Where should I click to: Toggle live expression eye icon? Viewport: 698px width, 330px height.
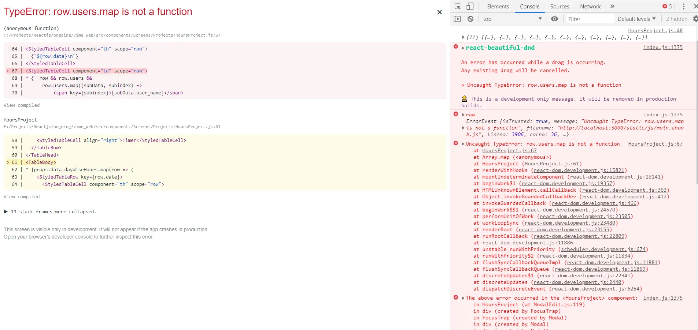(555, 19)
